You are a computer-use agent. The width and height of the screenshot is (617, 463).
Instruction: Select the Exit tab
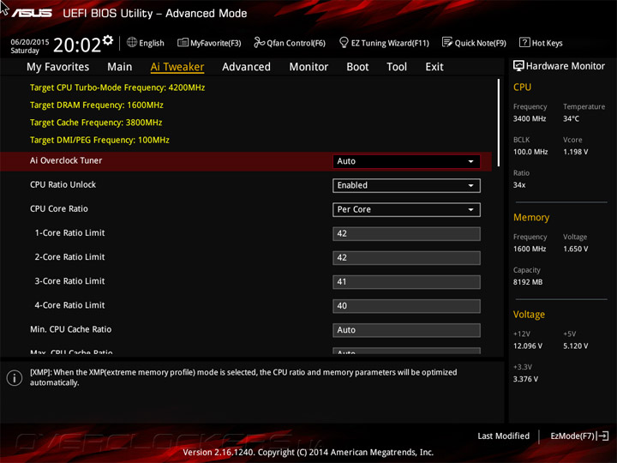tap(434, 67)
